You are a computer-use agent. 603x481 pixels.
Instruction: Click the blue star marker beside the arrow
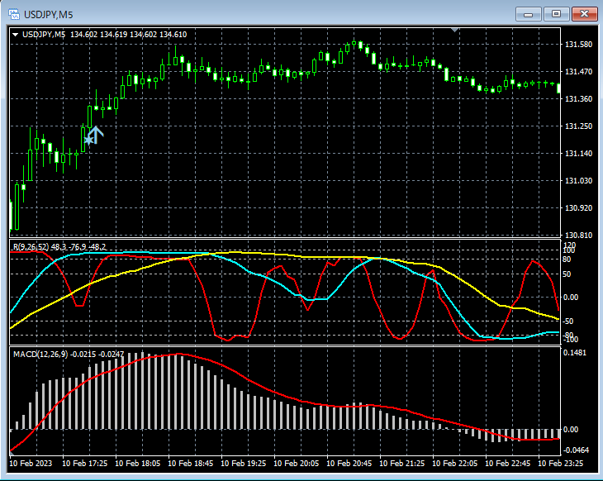pos(88,140)
